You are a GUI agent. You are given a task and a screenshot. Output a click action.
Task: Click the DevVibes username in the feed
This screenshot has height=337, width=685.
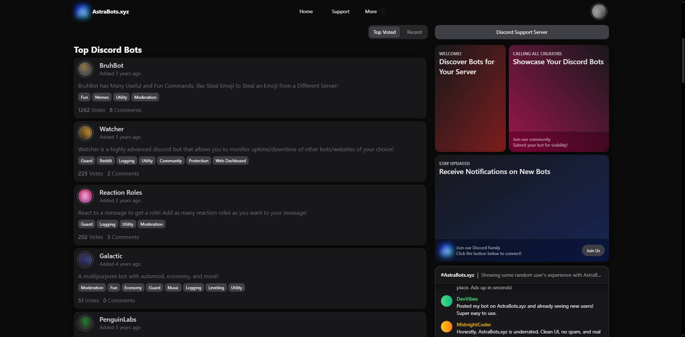point(467,299)
